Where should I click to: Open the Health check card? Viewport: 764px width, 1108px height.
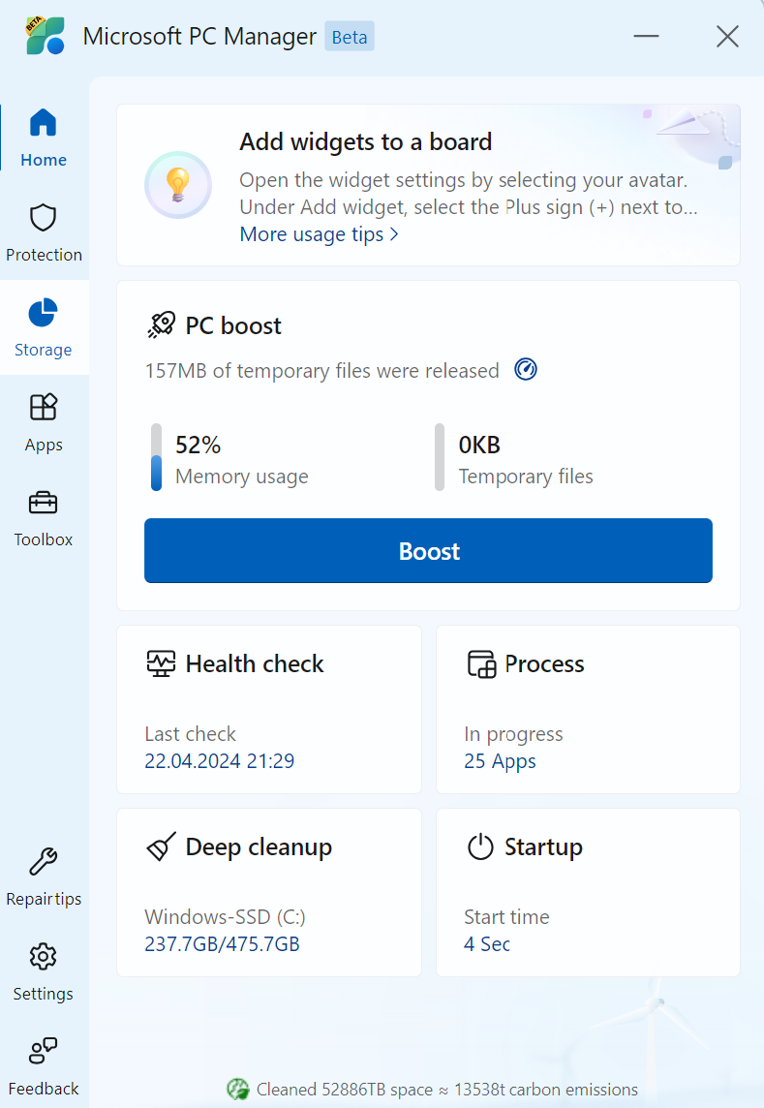coord(269,709)
